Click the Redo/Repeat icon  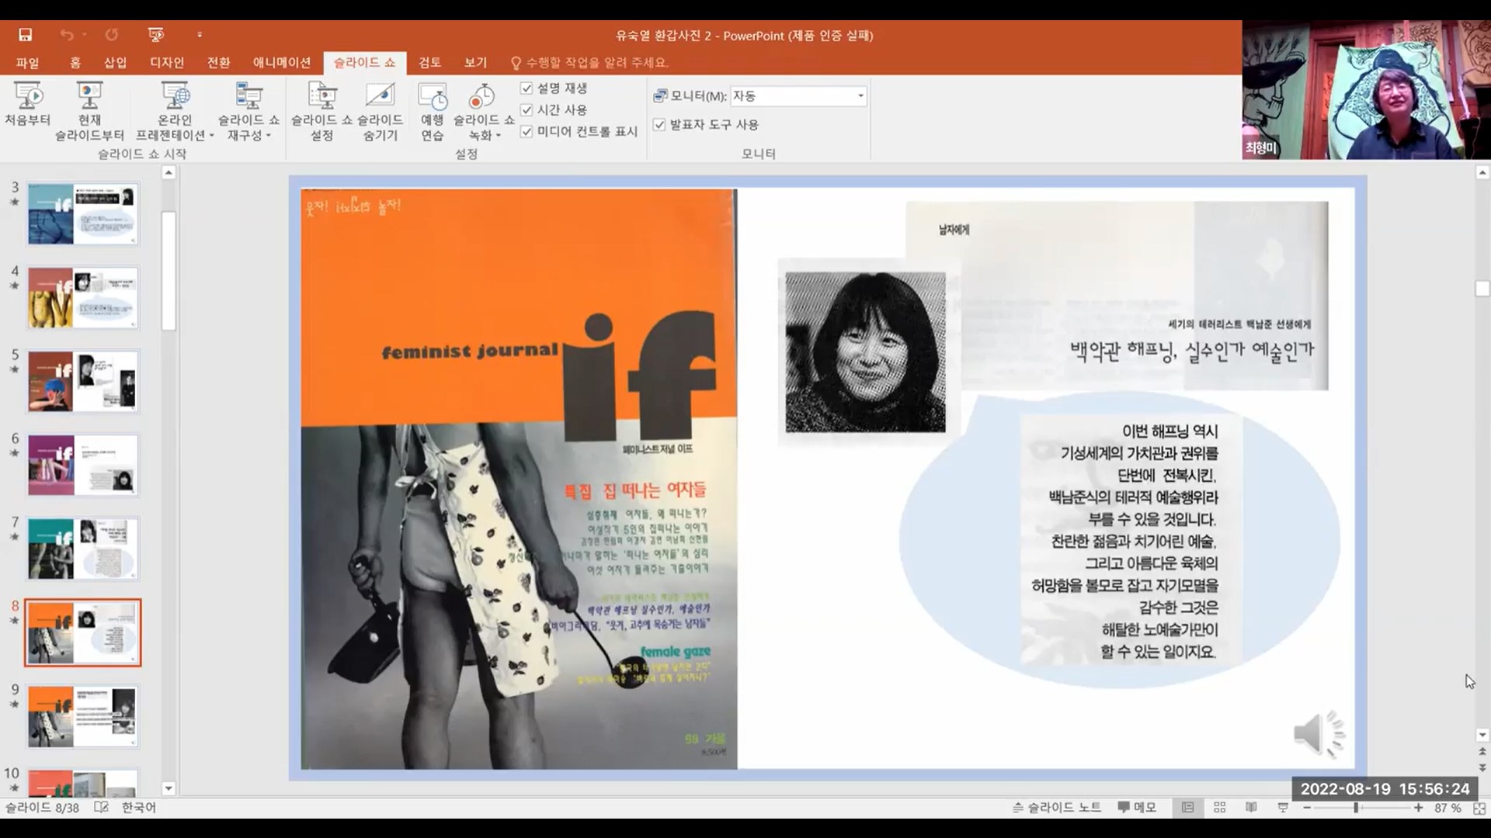tap(112, 35)
